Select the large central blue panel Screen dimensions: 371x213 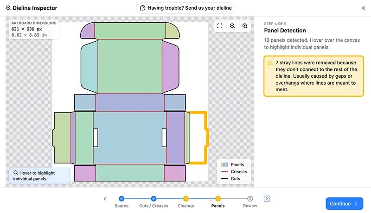click(x=130, y=138)
